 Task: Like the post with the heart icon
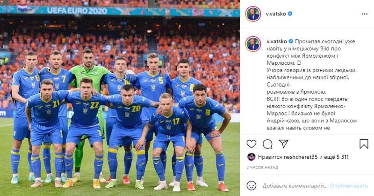(252, 144)
